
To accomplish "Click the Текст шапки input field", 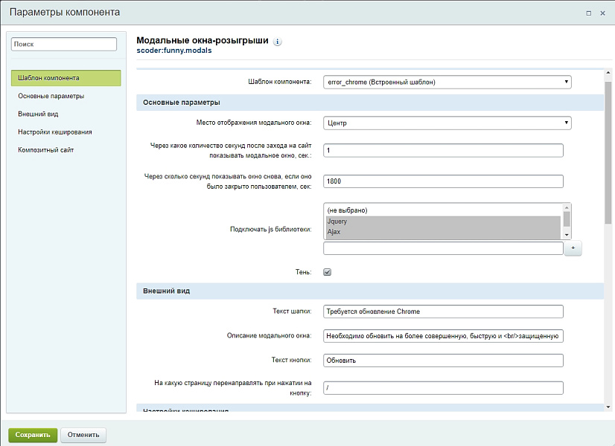I will (x=443, y=311).
